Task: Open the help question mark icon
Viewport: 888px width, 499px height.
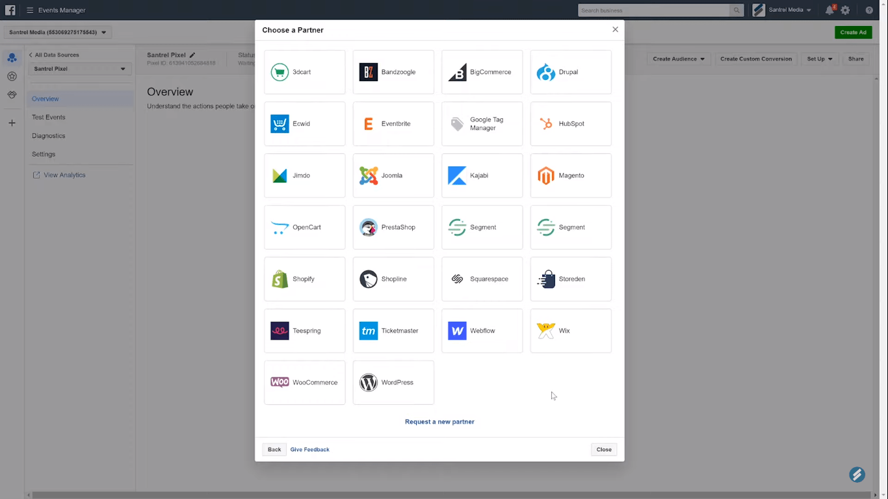Action: [x=869, y=10]
